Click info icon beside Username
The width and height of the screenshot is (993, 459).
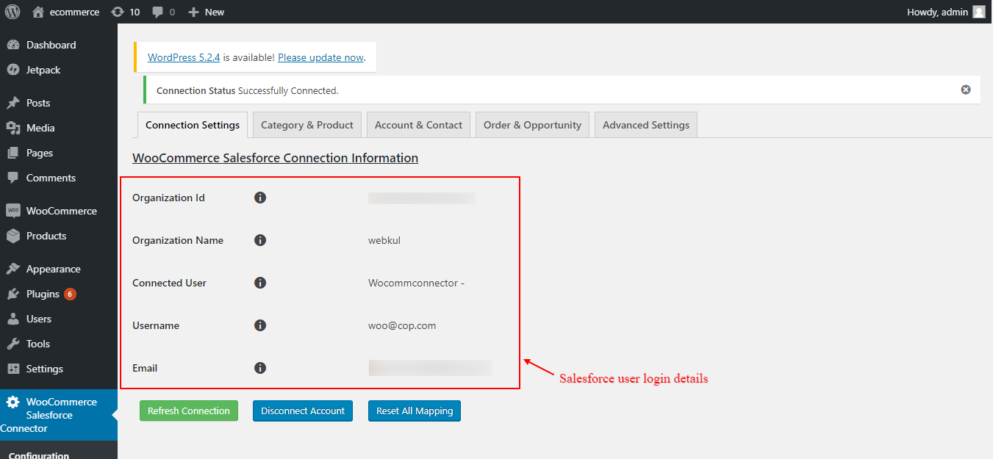[x=260, y=325]
